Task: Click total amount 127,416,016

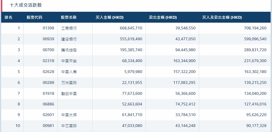Action: (x=255, y=104)
